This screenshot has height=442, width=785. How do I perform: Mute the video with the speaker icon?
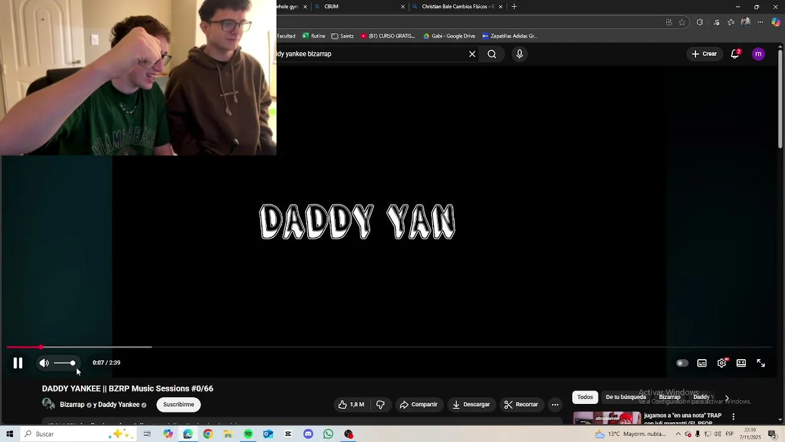(44, 363)
